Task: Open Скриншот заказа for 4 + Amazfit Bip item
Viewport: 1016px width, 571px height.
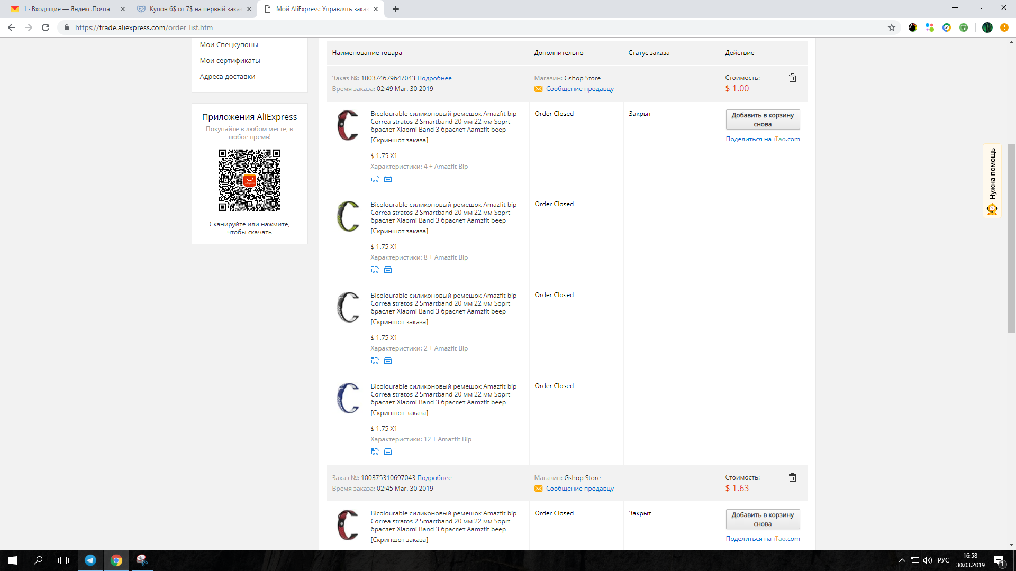Action: tap(400, 140)
